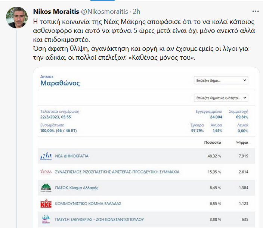
Task: Click the Ψήφοι column header
Action: (x=242, y=143)
